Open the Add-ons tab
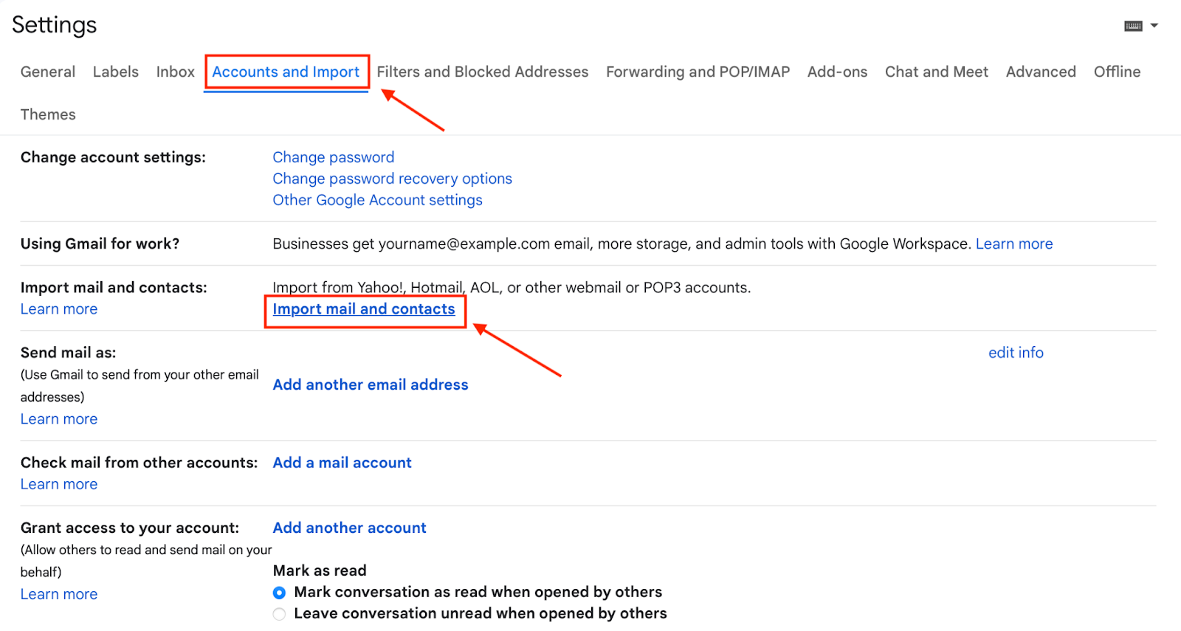The height and width of the screenshot is (631, 1181). click(836, 72)
